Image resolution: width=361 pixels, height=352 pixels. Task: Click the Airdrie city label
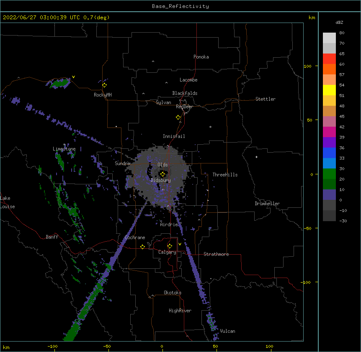click(169, 224)
